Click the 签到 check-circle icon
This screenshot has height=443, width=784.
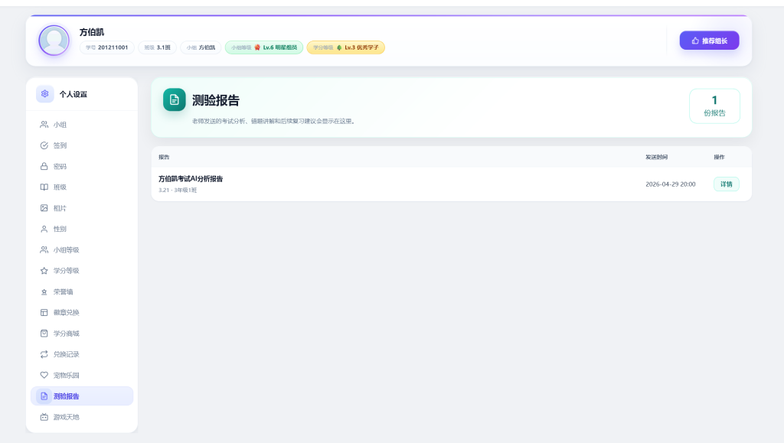pyautogui.click(x=44, y=145)
